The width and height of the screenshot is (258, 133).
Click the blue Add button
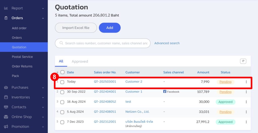coord(110,28)
